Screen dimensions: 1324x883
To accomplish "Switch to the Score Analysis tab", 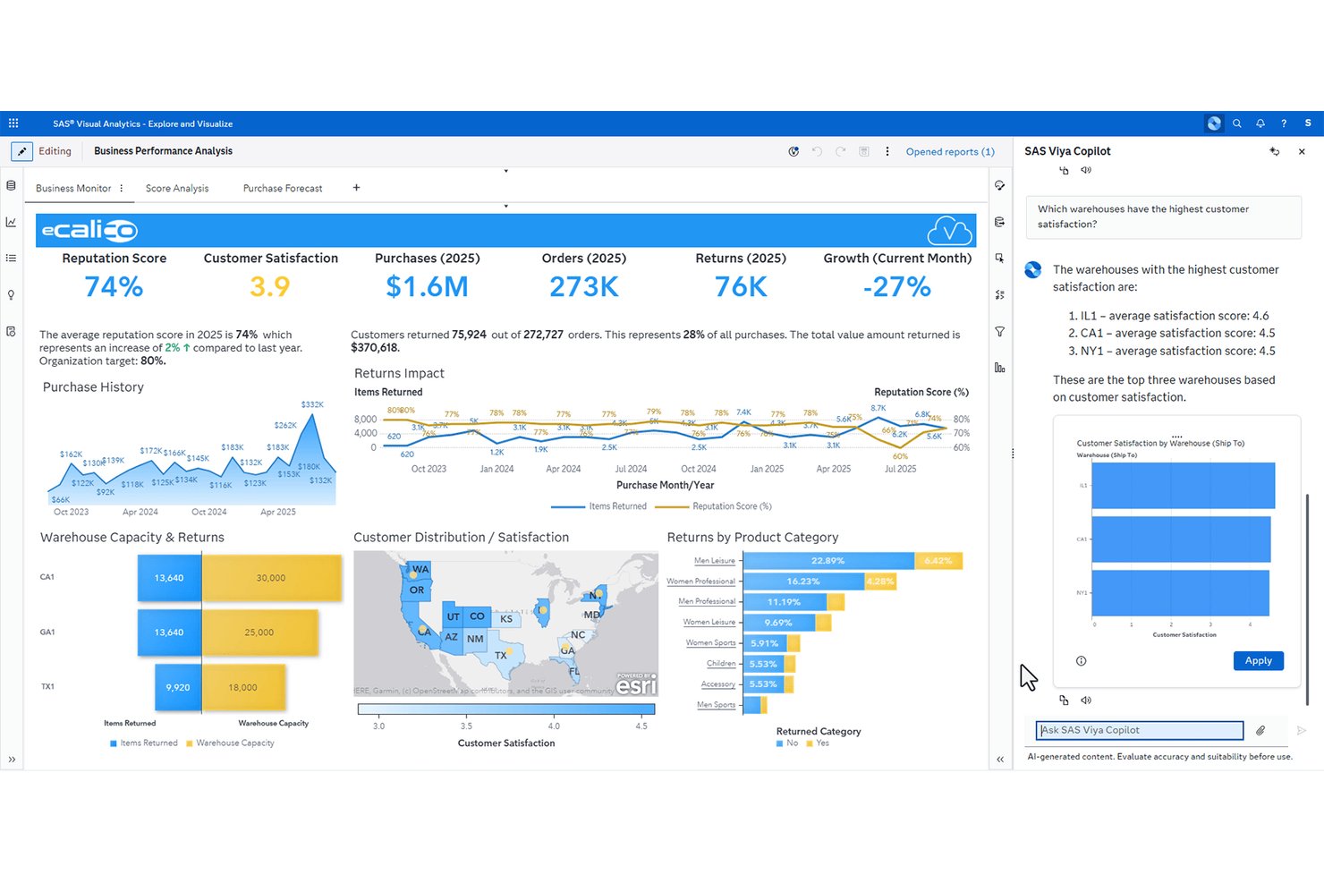I will coord(177,188).
